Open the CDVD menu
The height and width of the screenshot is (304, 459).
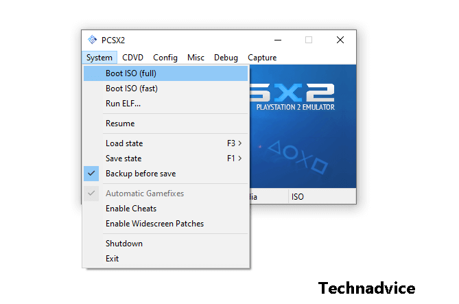(132, 58)
